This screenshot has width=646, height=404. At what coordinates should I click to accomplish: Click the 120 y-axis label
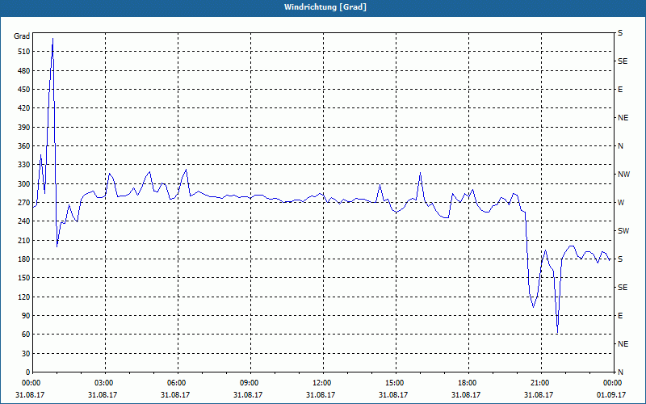pos(24,297)
